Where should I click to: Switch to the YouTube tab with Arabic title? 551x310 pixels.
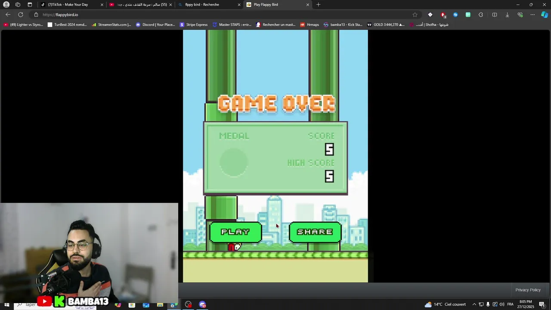(x=141, y=5)
